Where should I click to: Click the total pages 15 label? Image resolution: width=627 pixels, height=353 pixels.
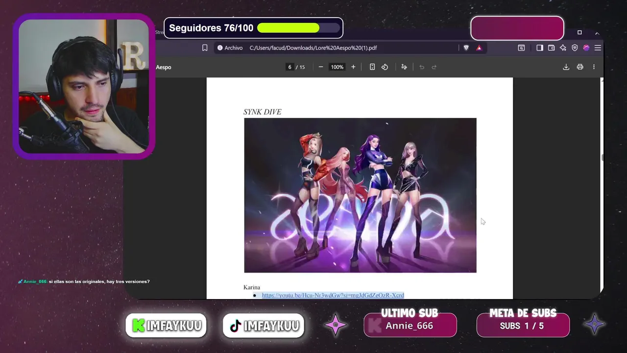[301, 67]
